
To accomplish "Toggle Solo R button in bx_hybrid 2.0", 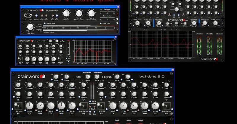I will click(95, 107).
